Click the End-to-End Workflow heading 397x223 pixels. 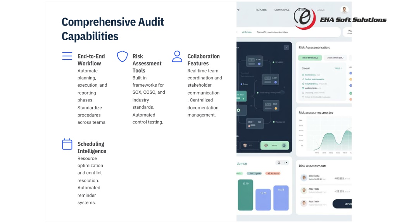91,60
